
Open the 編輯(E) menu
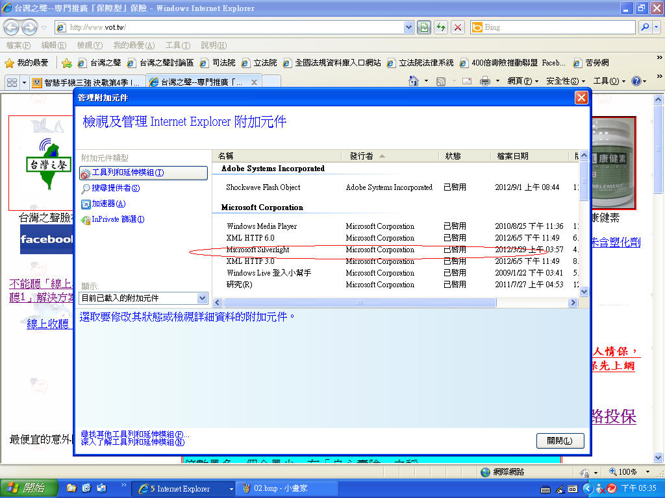pyautogui.click(x=54, y=45)
